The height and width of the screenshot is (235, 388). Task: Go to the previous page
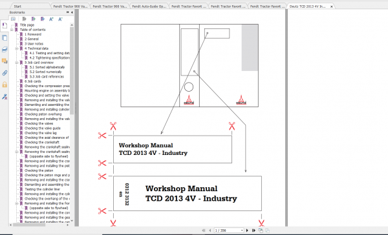[210, 230]
